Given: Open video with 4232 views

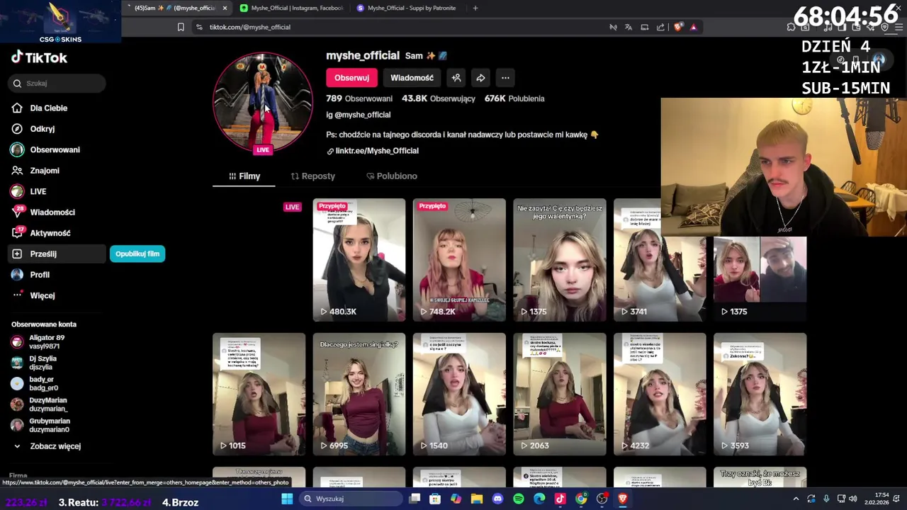Looking at the screenshot, I should (660, 394).
